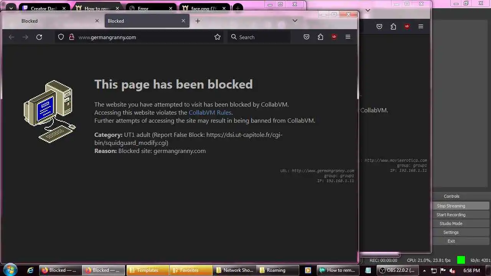This screenshot has width=491, height=276.
Task: Click the REC: 00:00:00 status in OBS
Action: pos(383,260)
